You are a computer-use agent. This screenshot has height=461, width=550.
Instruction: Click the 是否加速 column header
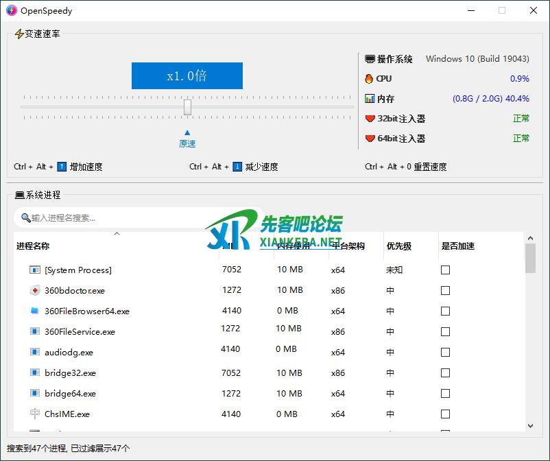457,246
